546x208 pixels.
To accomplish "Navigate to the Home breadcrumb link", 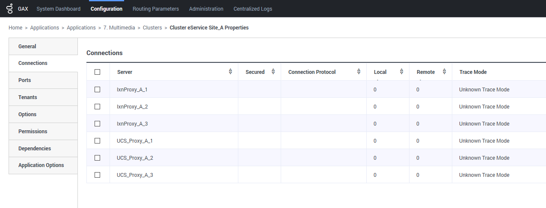I will pyautogui.click(x=15, y=28).
